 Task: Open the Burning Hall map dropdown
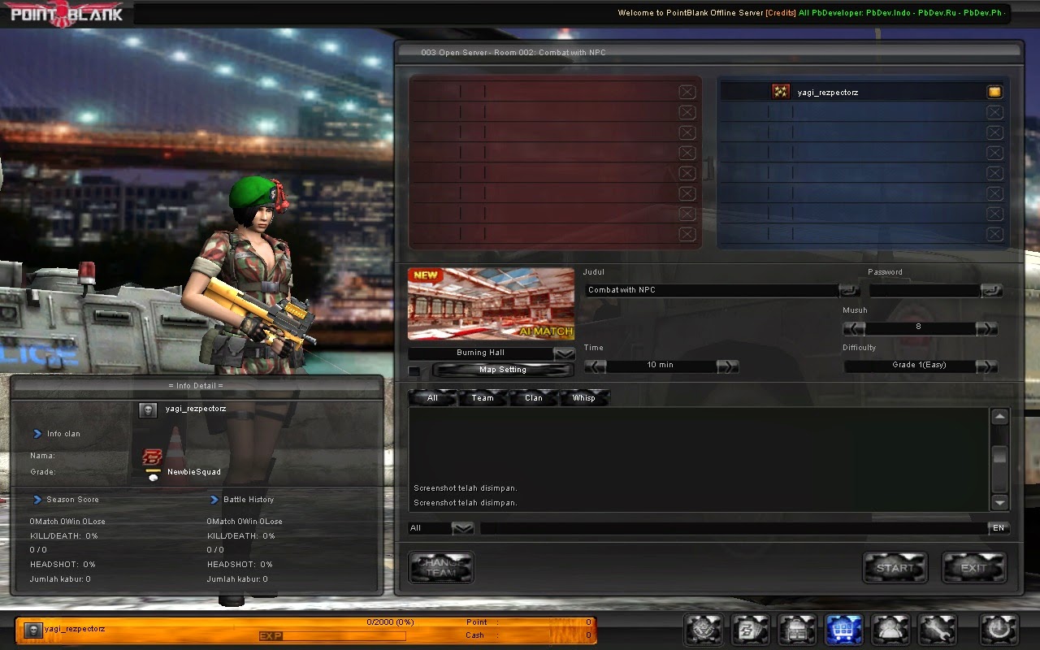click(564, 353)
